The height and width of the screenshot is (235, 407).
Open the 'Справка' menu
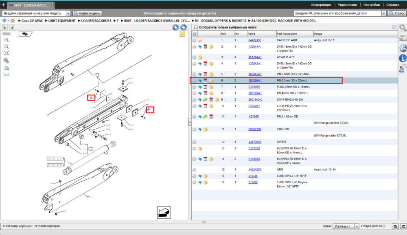[x=393, y=5]
